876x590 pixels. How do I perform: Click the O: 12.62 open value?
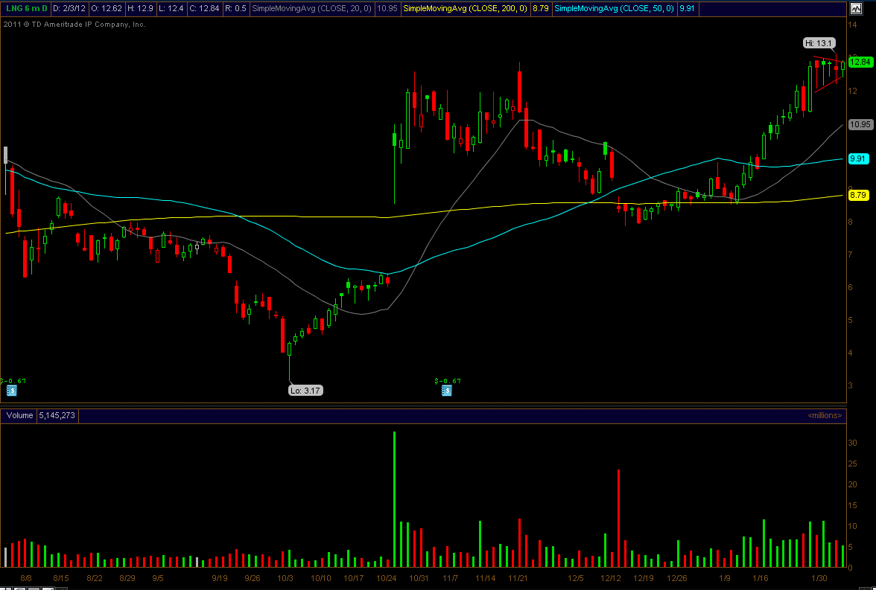coord(106,8)
